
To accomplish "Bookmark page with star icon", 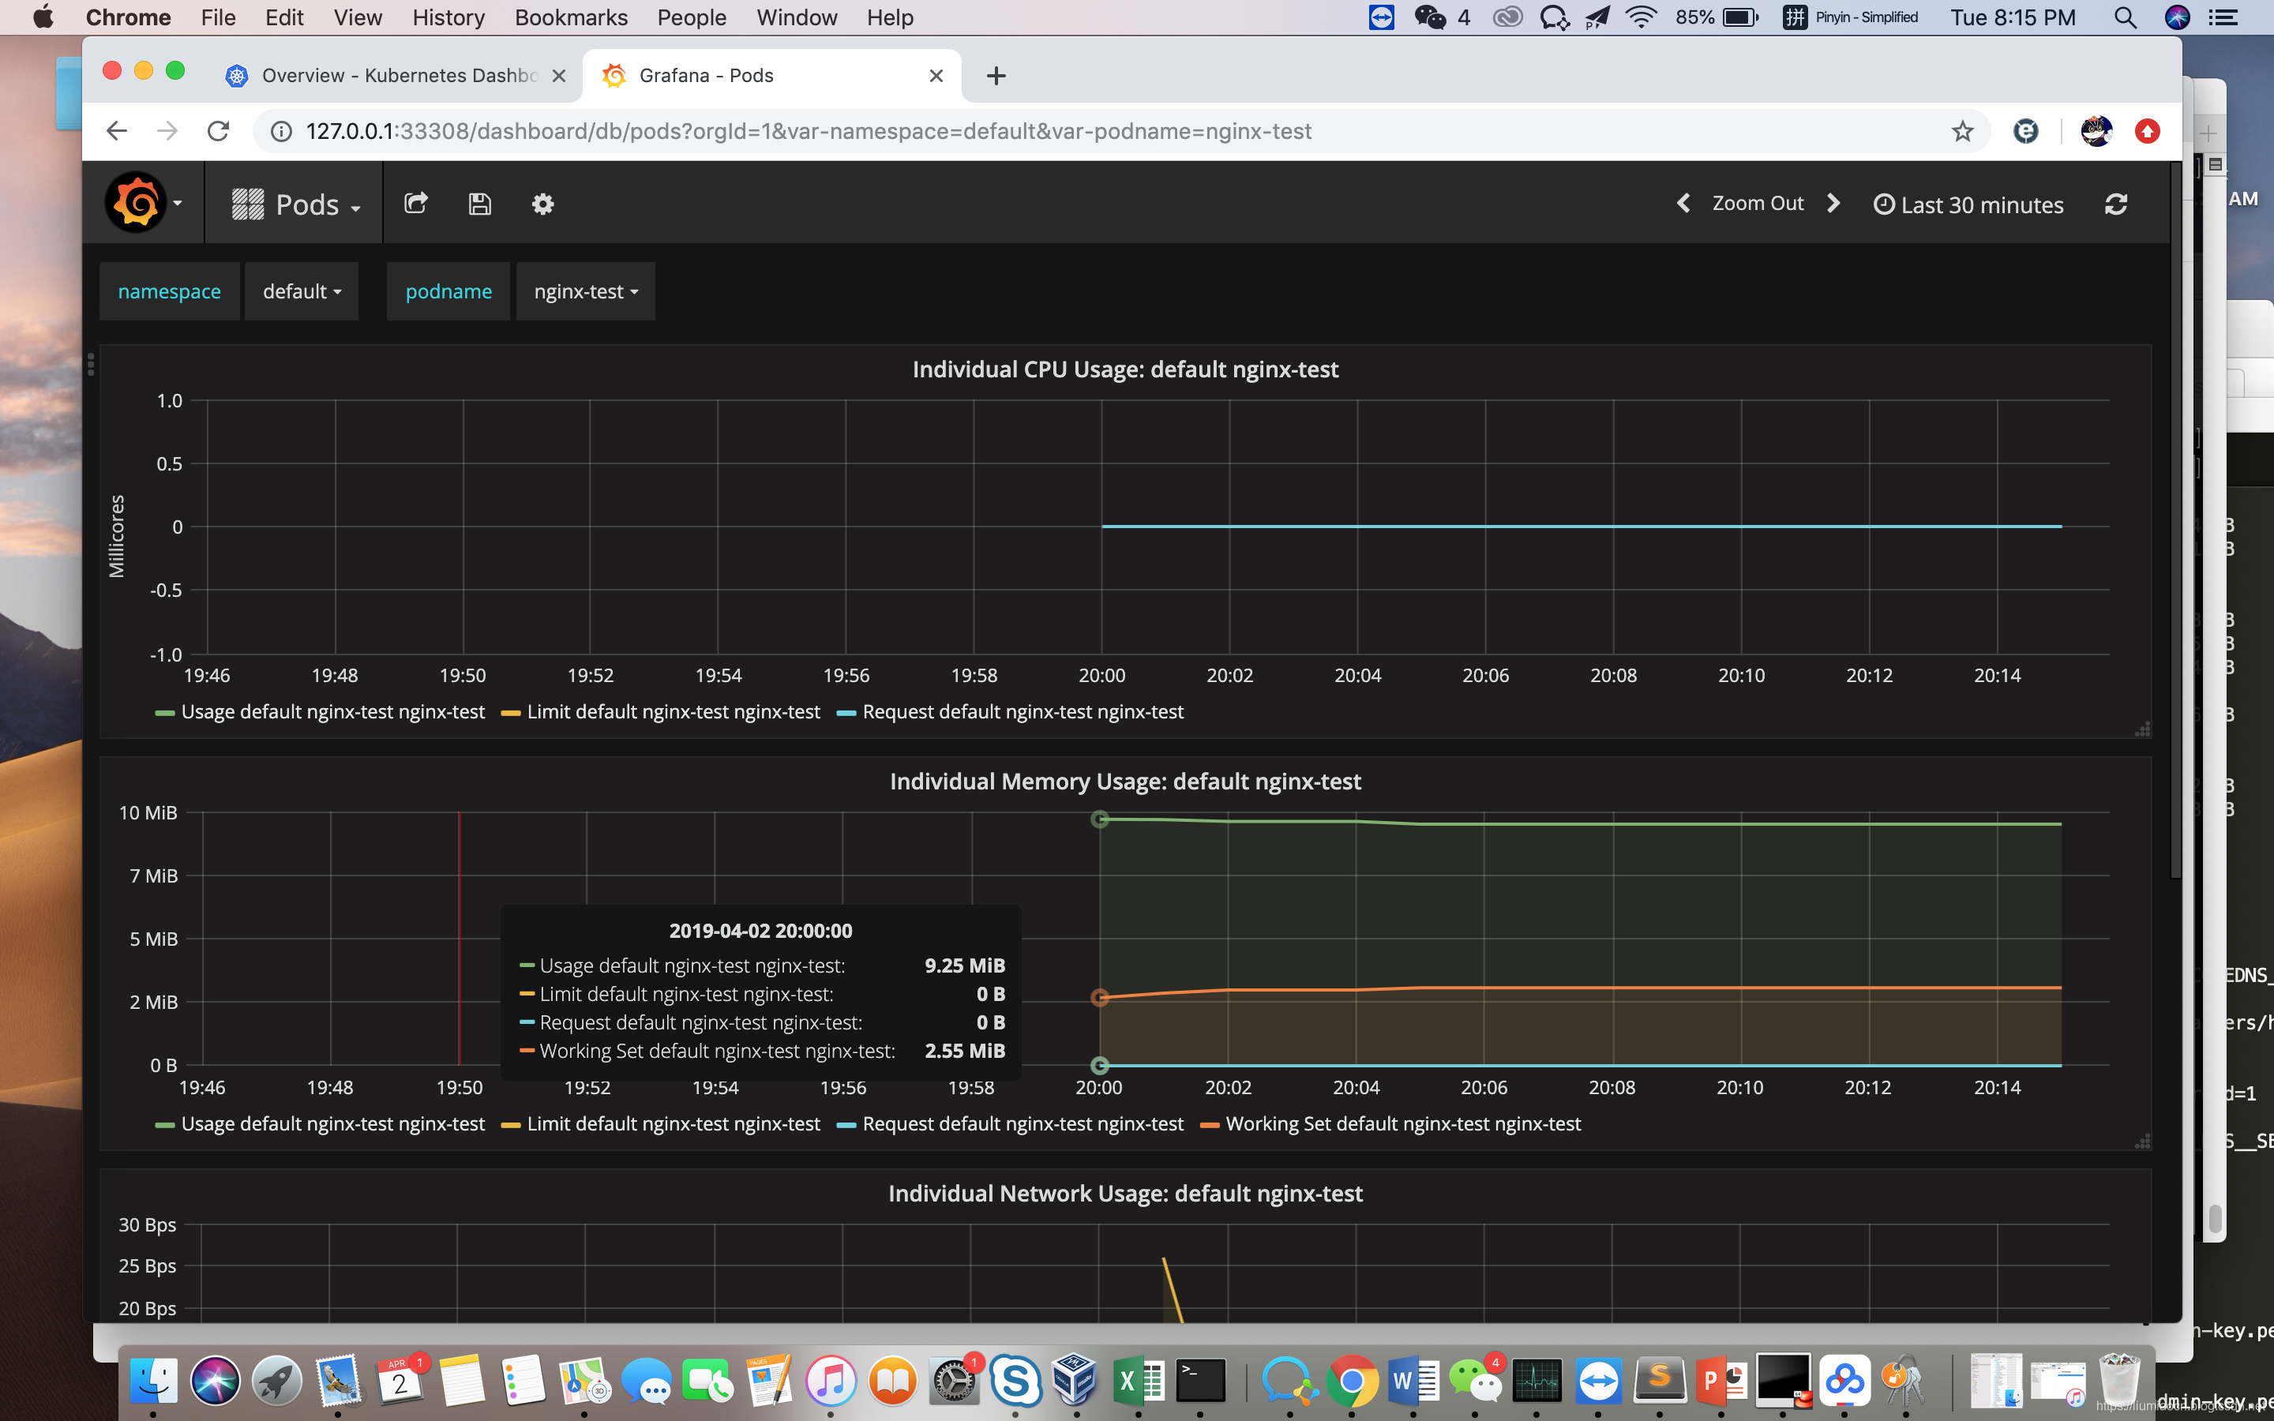I will tap(1962, 132).
